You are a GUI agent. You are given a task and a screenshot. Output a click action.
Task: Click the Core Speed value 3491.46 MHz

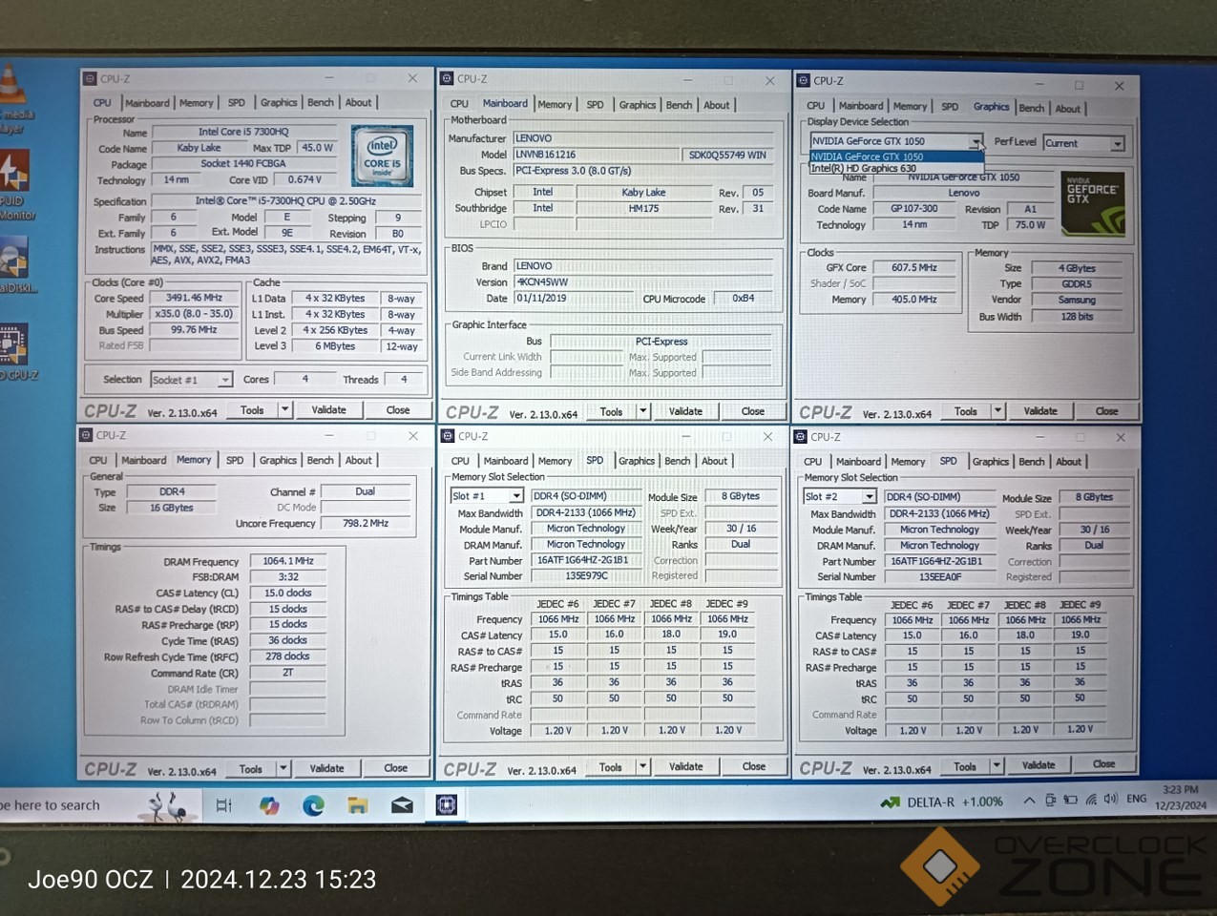[x=195, y=298]
